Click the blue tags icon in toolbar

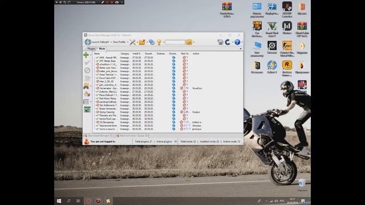pyautogui.click(x=152, y=42)
